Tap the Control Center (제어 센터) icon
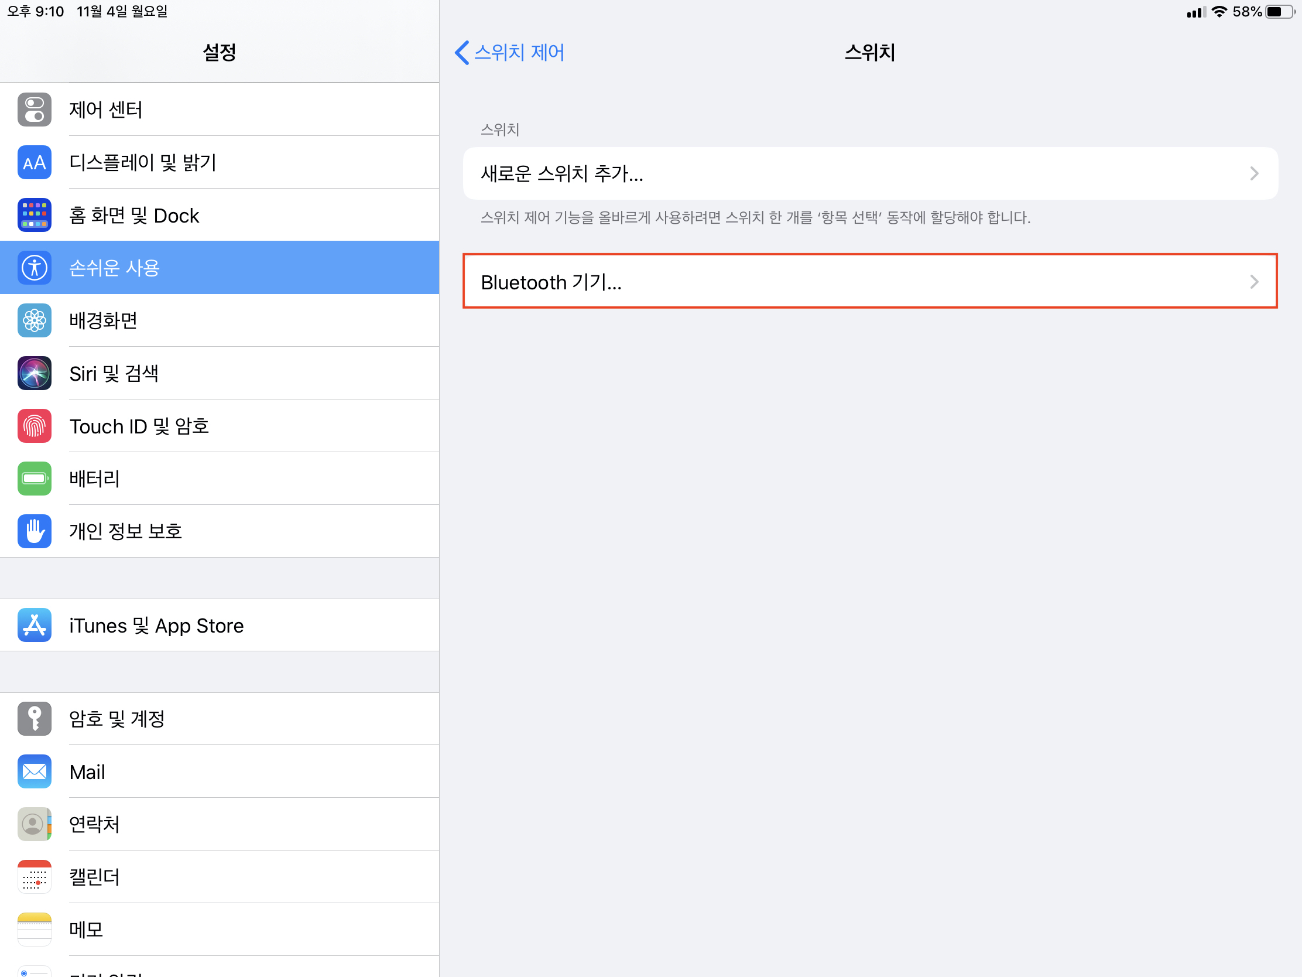 pos(34,110)
